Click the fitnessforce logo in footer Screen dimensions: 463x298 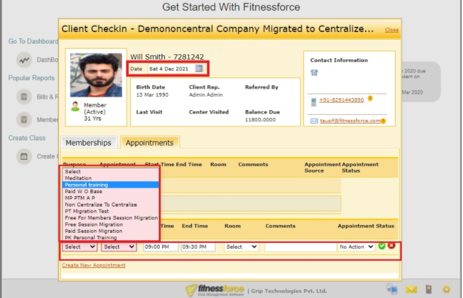coord(215,290)
